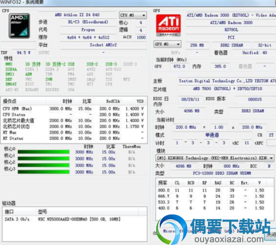Click the Unified: 40 shaders field

click(254, 53)
